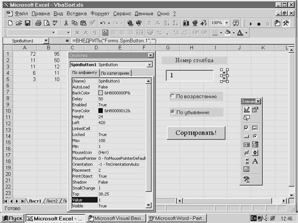
Task: Select the Check Box control in the toolbox
Action: (246, 128)
